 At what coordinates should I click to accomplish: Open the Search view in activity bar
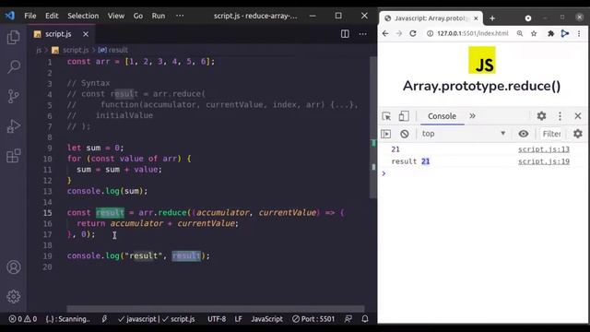coord(14,66)
